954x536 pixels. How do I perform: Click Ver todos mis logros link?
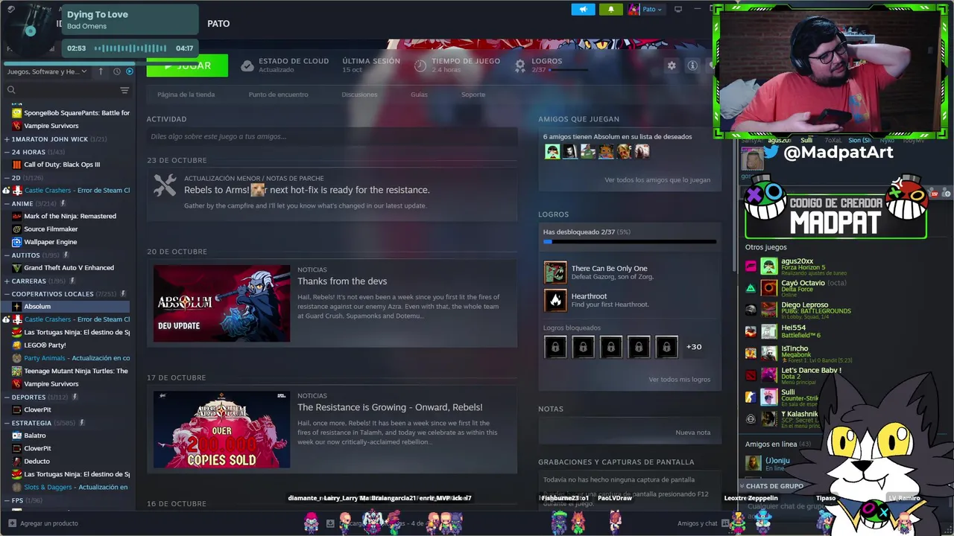[x=679, y=379]
